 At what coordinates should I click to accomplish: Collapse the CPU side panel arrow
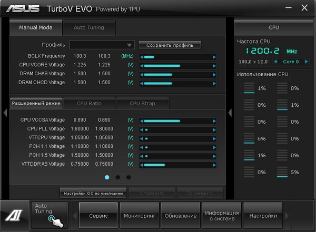230,113
